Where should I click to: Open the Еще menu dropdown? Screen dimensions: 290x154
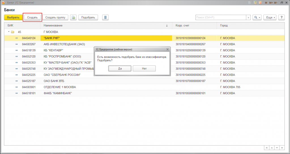point(270,17)
